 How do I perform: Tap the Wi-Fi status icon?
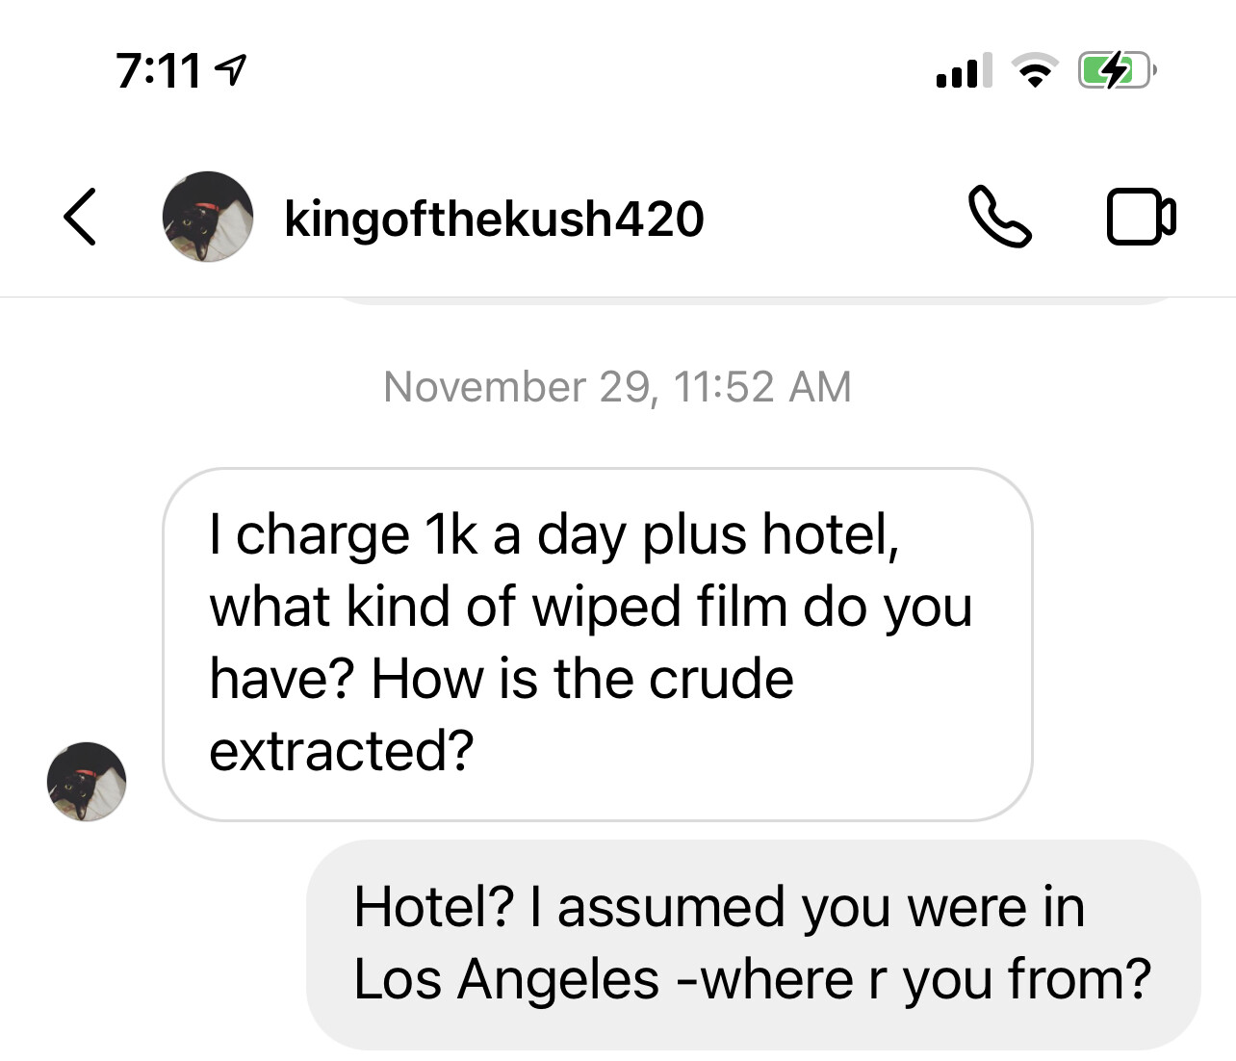click(x=1034, y=71)
